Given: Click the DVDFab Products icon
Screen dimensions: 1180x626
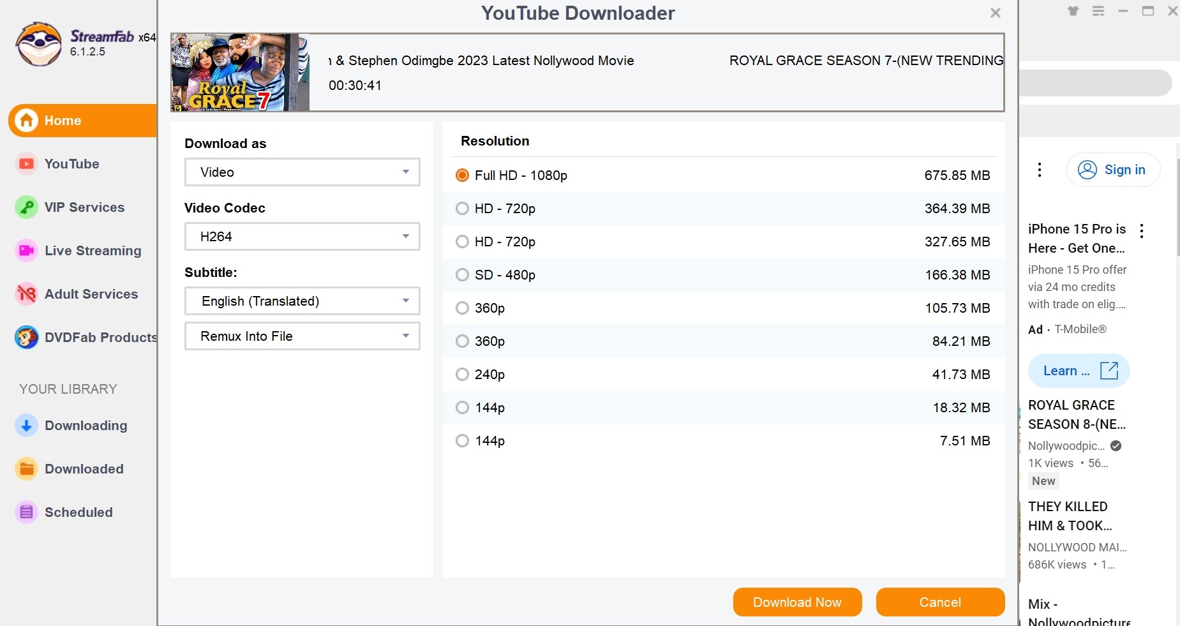Looking at the screenshot, I should (x=26, y=338).
